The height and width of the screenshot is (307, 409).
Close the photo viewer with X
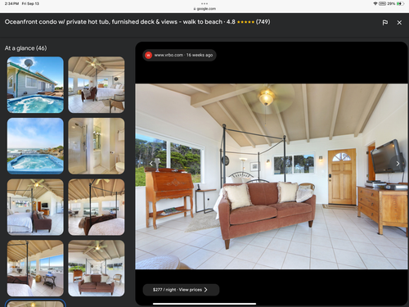tap(399, 23)
